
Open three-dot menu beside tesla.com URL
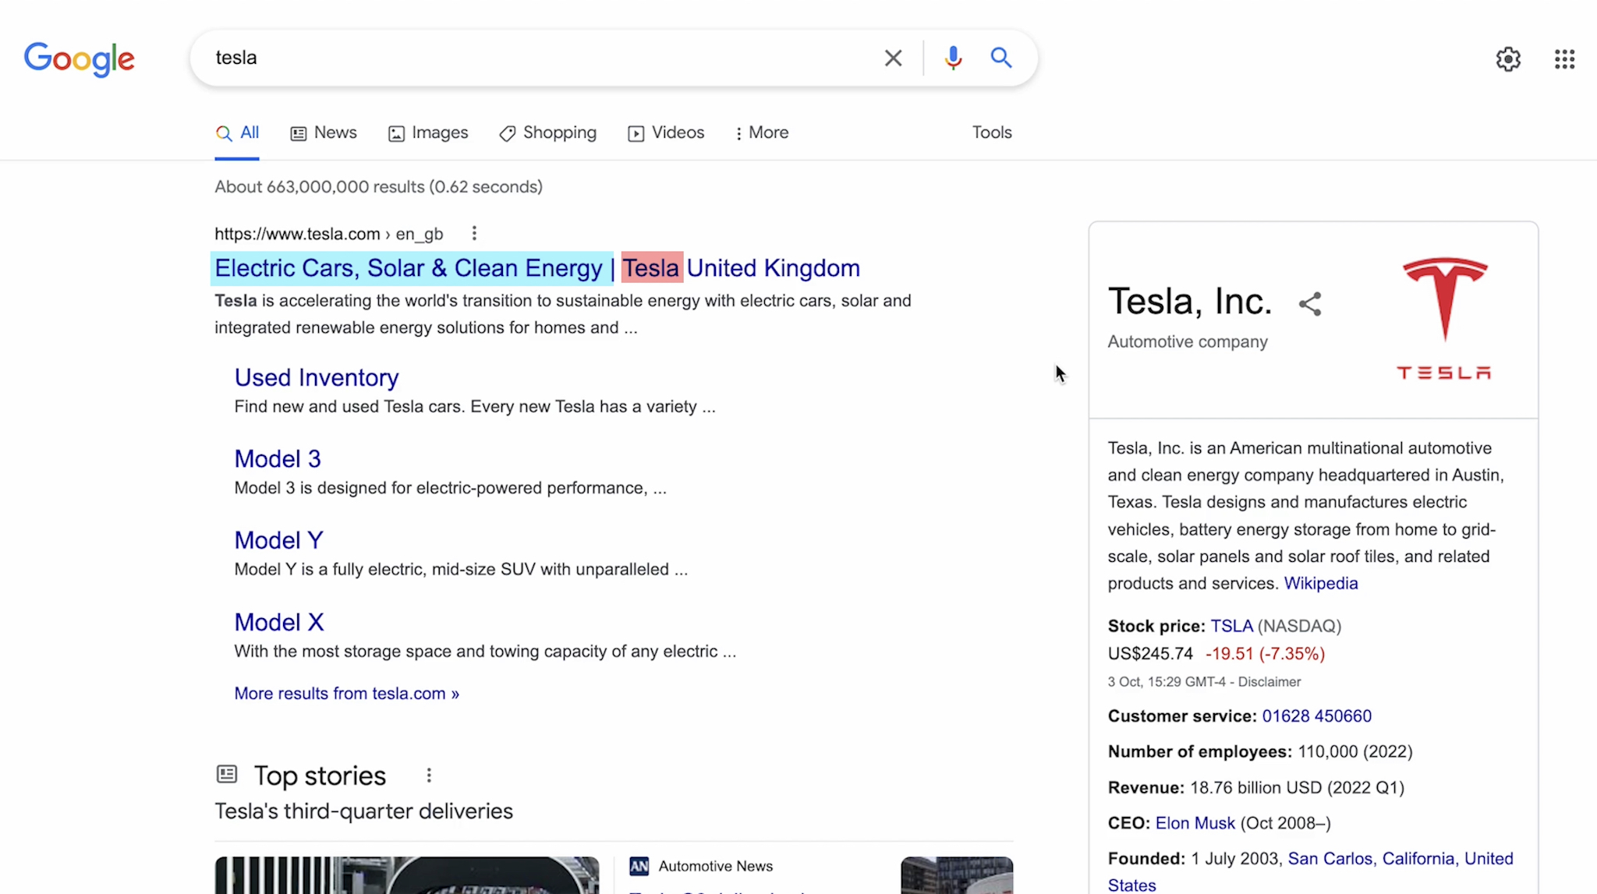pyautogui.click(x=474, y=233)
